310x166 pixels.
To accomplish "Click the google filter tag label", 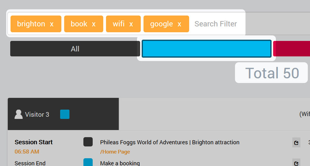I will [161, 24].
